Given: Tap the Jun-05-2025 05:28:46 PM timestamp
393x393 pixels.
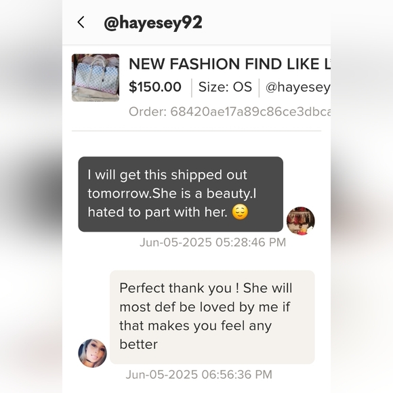Looking at the screenshot, I should tap(213, 243).
